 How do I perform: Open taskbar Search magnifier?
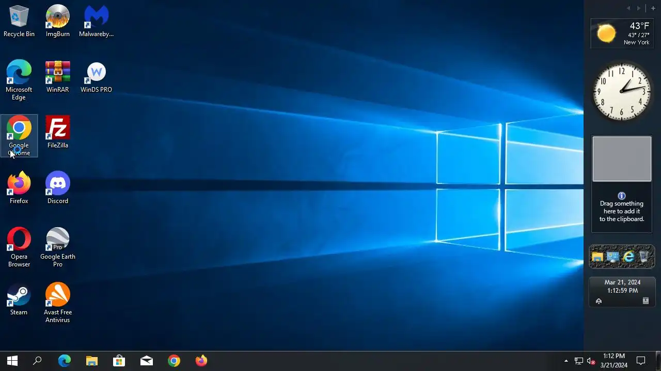pyautogui.click(x=37, y=361)
